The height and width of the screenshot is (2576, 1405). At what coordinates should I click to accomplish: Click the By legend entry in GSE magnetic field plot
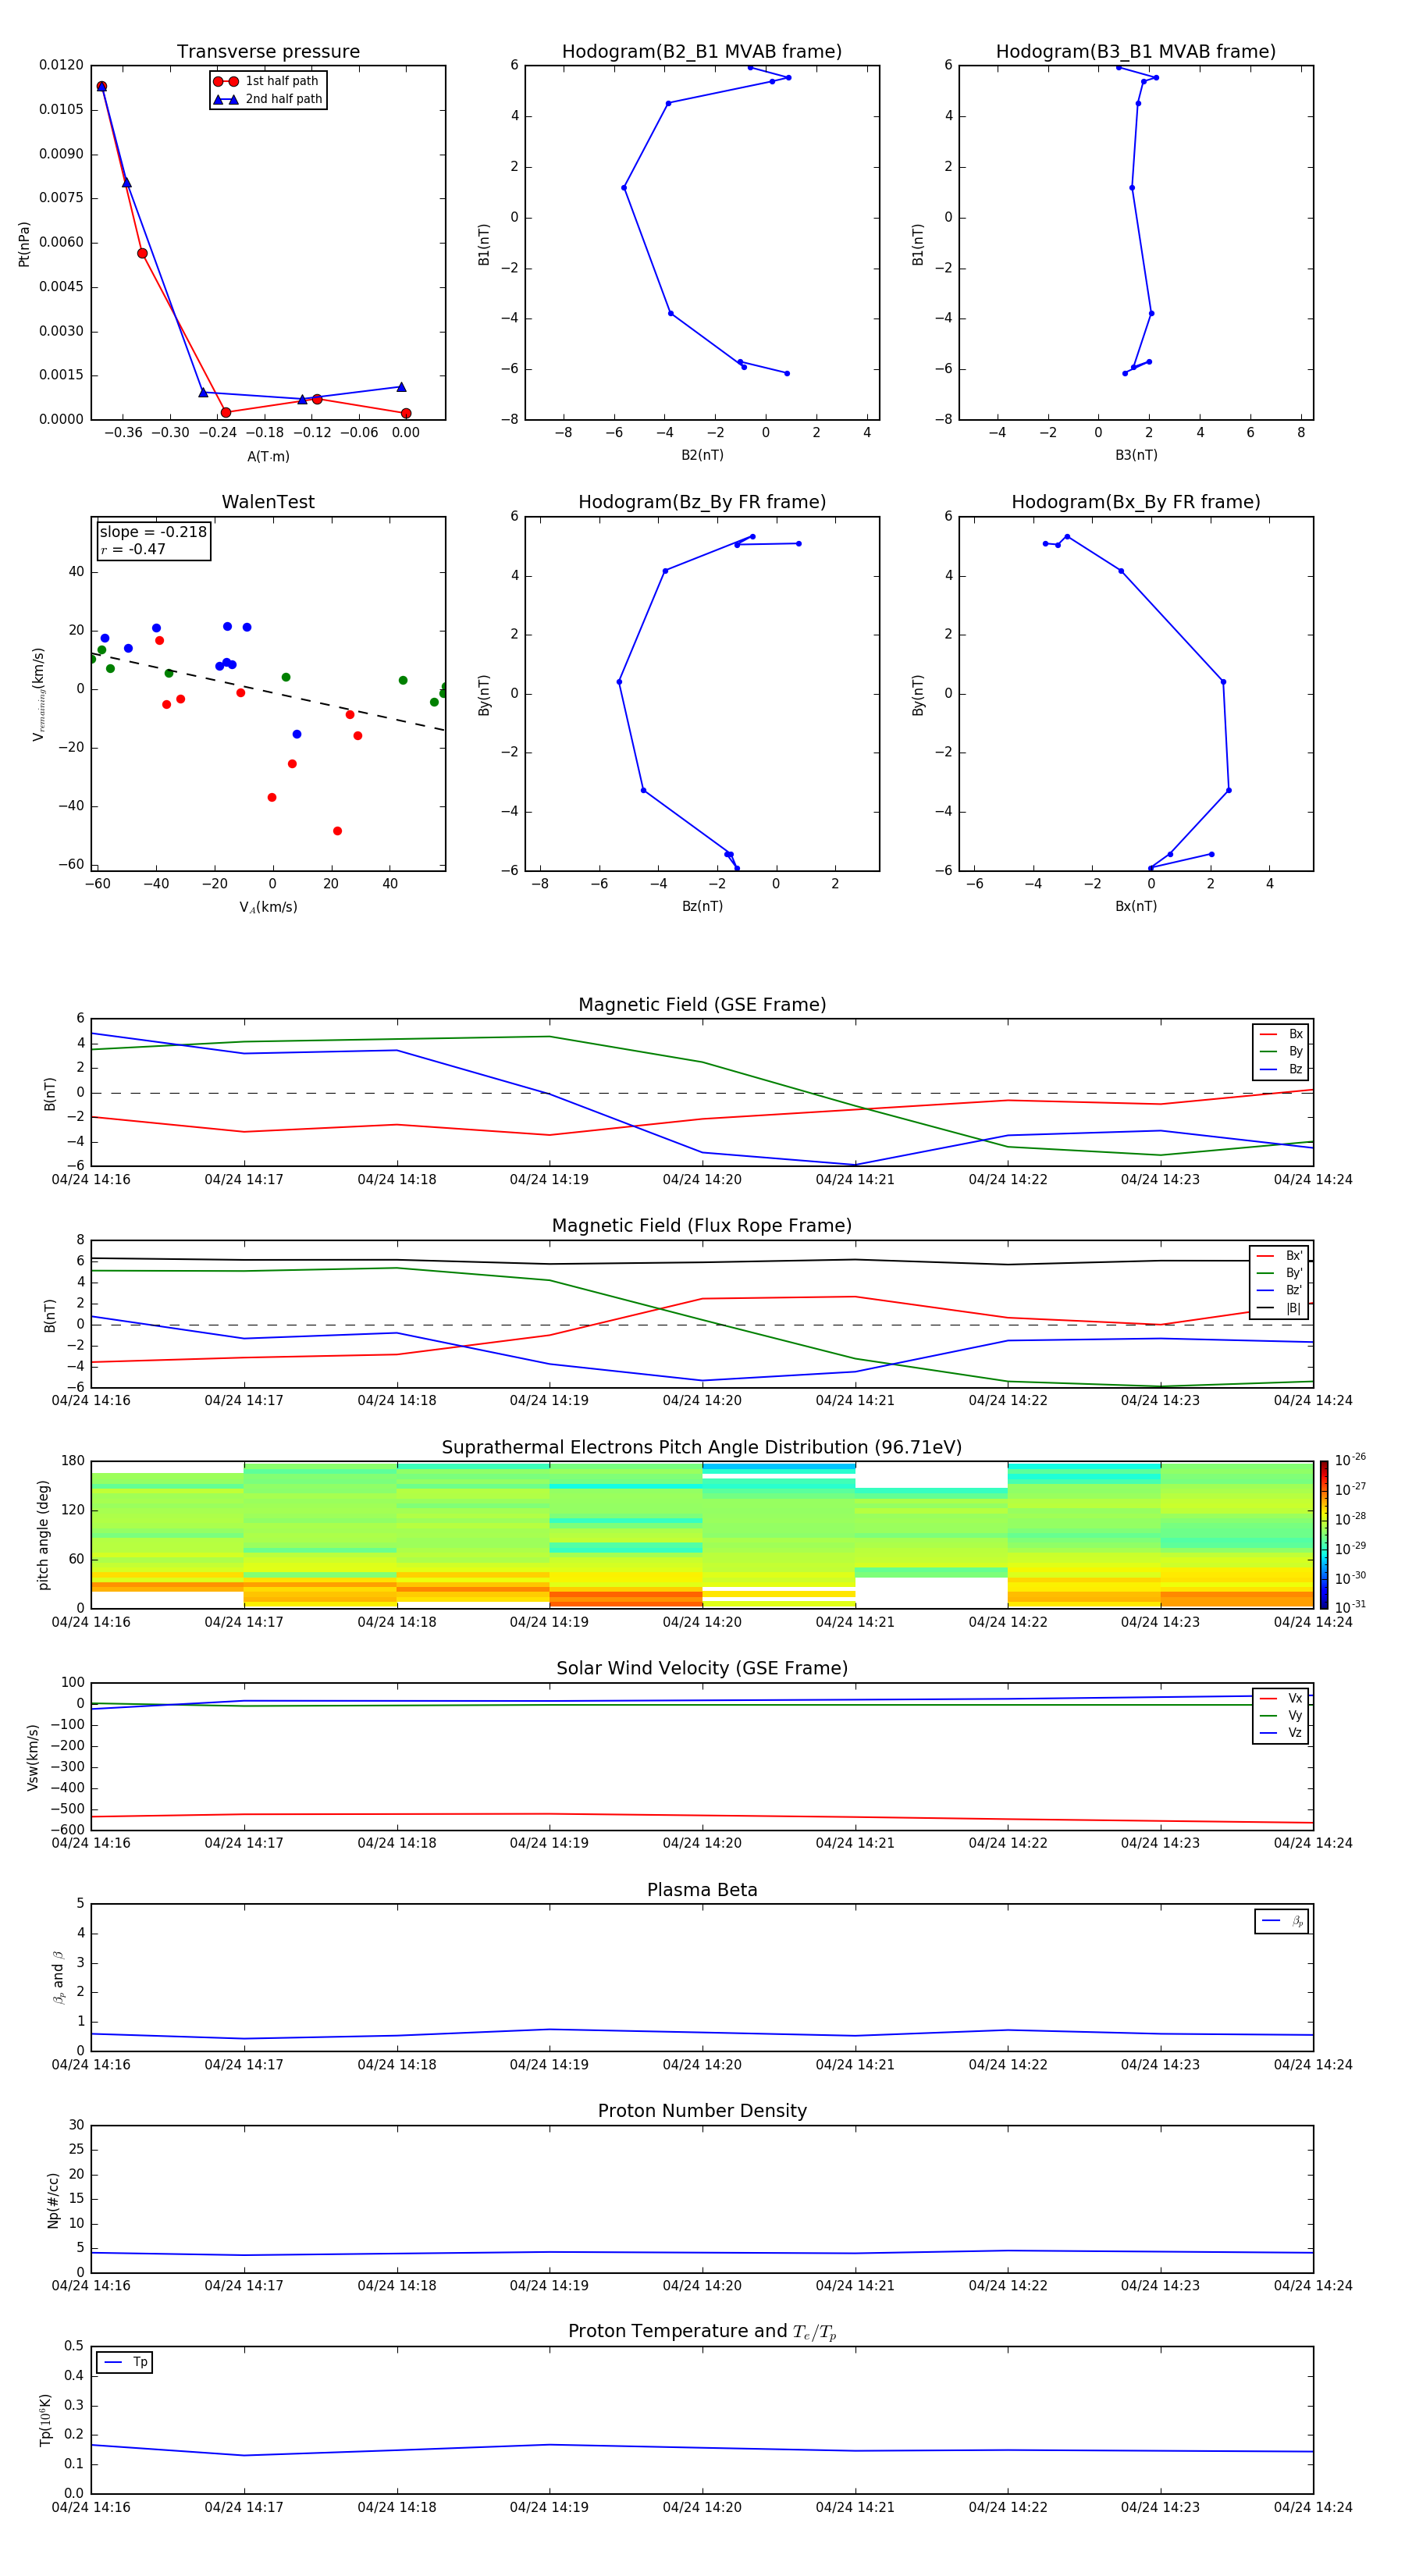[x=1281, y=1051]
